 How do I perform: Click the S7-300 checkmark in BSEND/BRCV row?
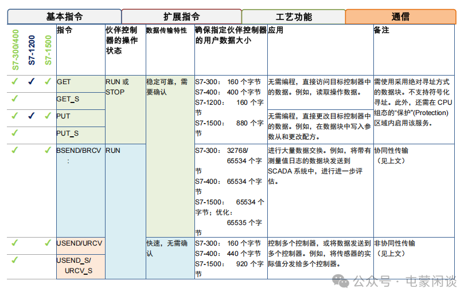click(x=15, y=149)
